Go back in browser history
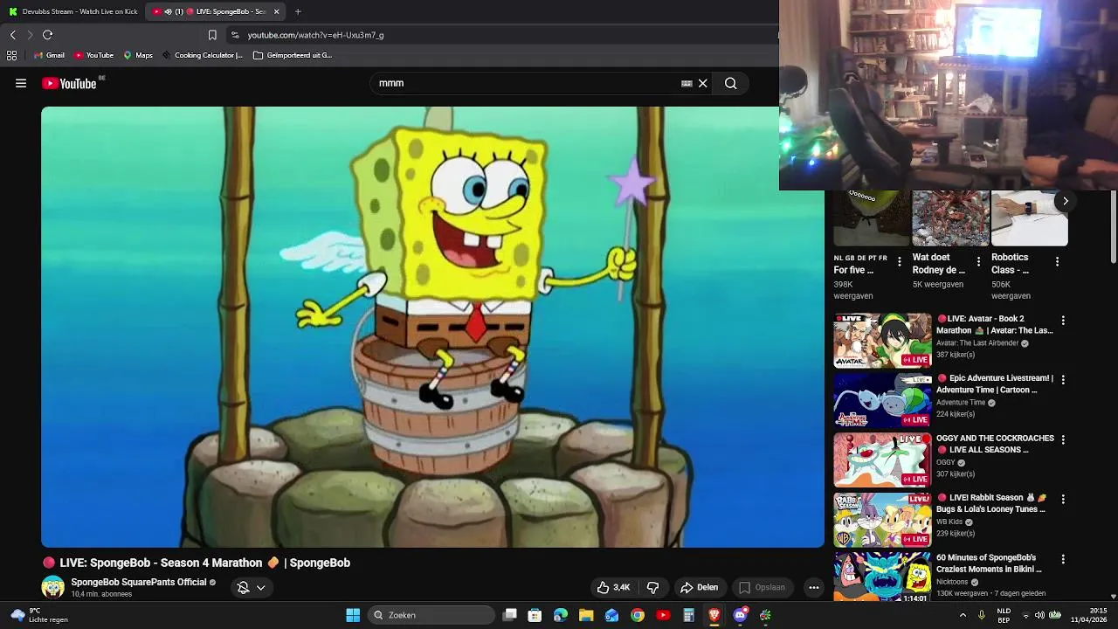Image resolution: width=1118 pixels, height=629 pixels. (x=12, y=35)
